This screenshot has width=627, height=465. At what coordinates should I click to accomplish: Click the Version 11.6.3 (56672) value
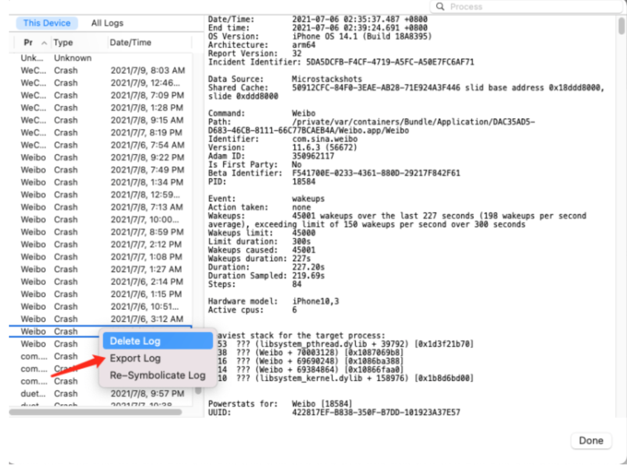[x=325, y=147]
